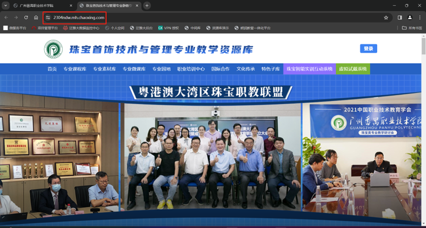This screenshot has width=426, height=228.
Task: Go to 首页 in site navigation
Action: click(52, 69)
